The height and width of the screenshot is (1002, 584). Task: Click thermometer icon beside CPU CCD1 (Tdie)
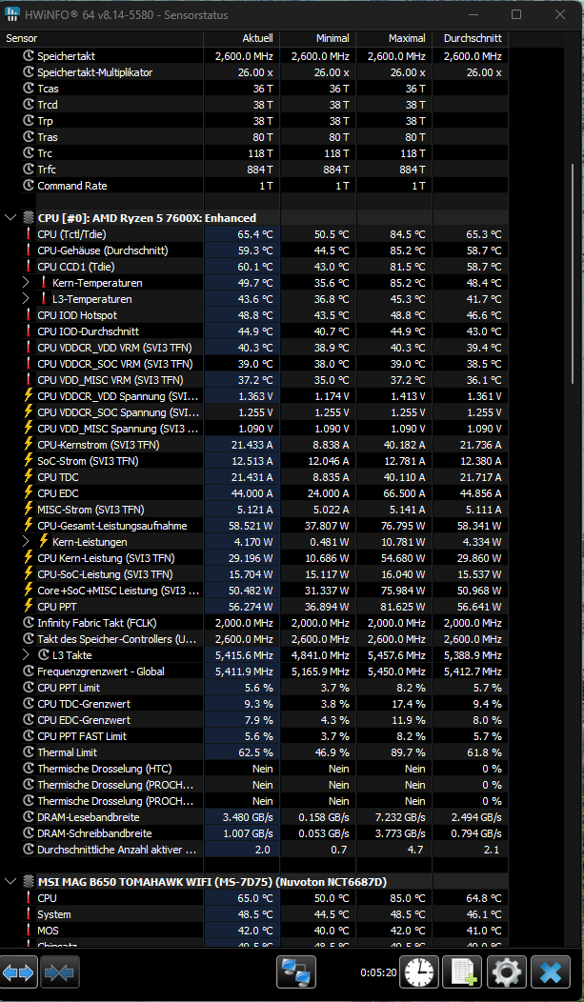(x=29, y=267)
